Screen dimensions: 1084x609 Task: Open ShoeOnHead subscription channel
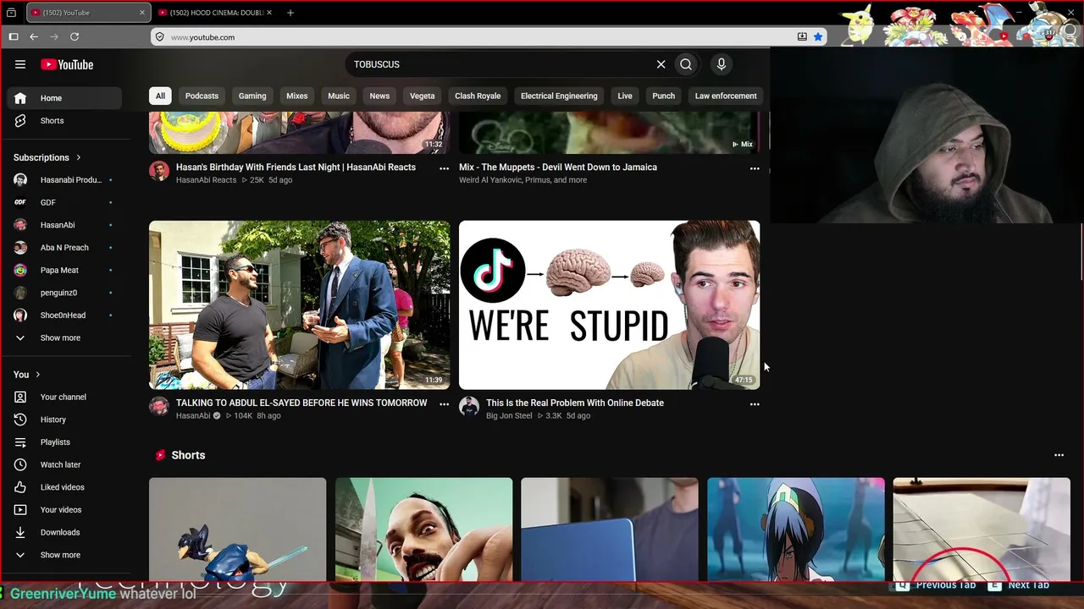[64, 315]
